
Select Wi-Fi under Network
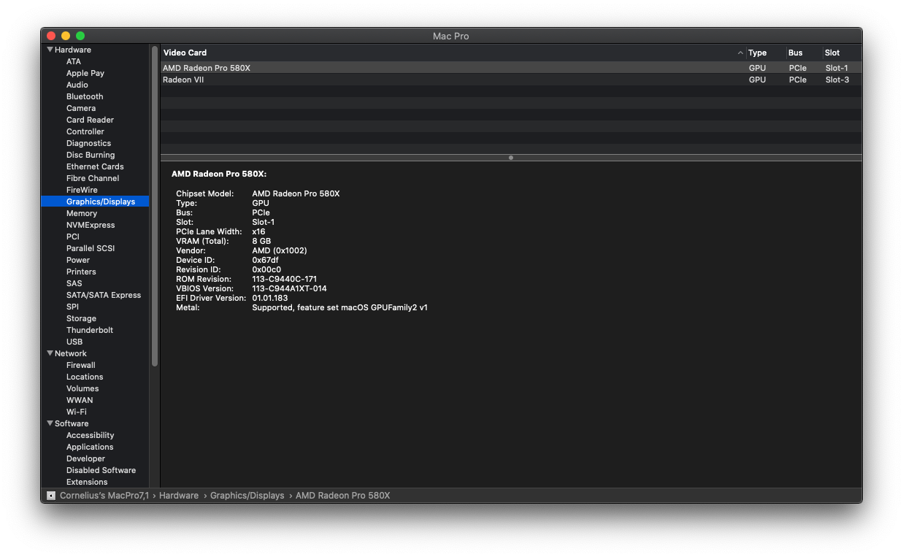[77, 412]
